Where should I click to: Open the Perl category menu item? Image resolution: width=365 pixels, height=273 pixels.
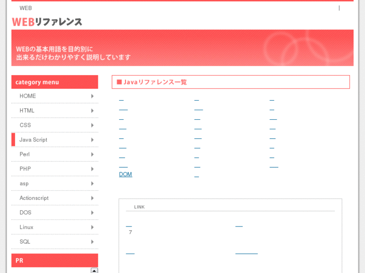(55, 154)
